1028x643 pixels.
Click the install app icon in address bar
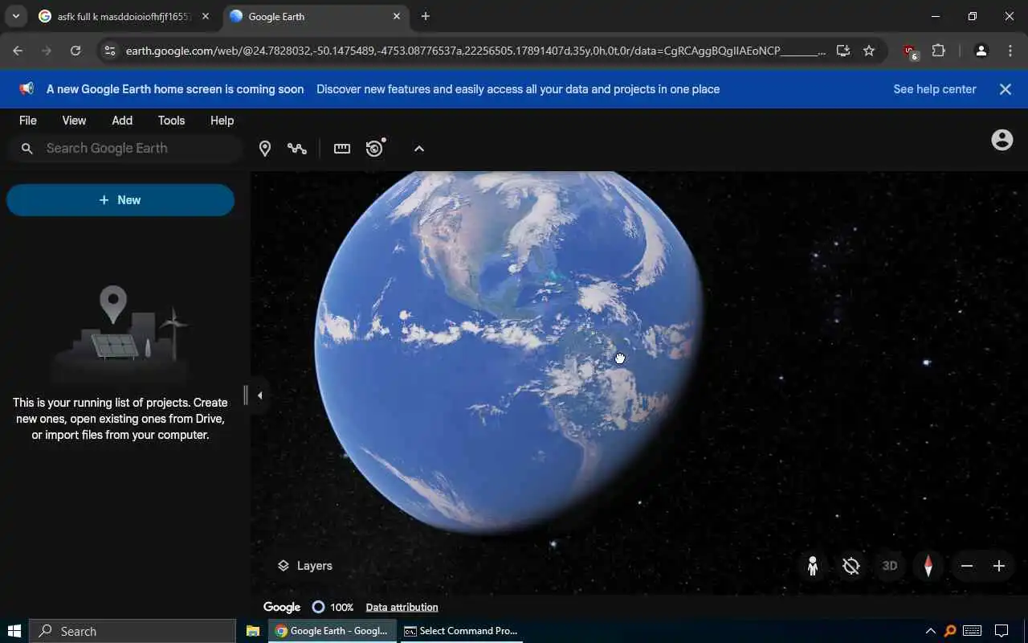pos(842,51)
